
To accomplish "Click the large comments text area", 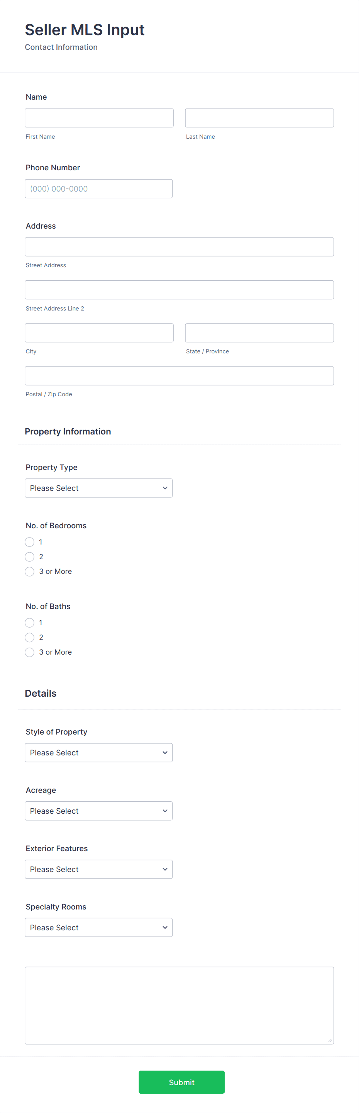I will [179, 1004].
